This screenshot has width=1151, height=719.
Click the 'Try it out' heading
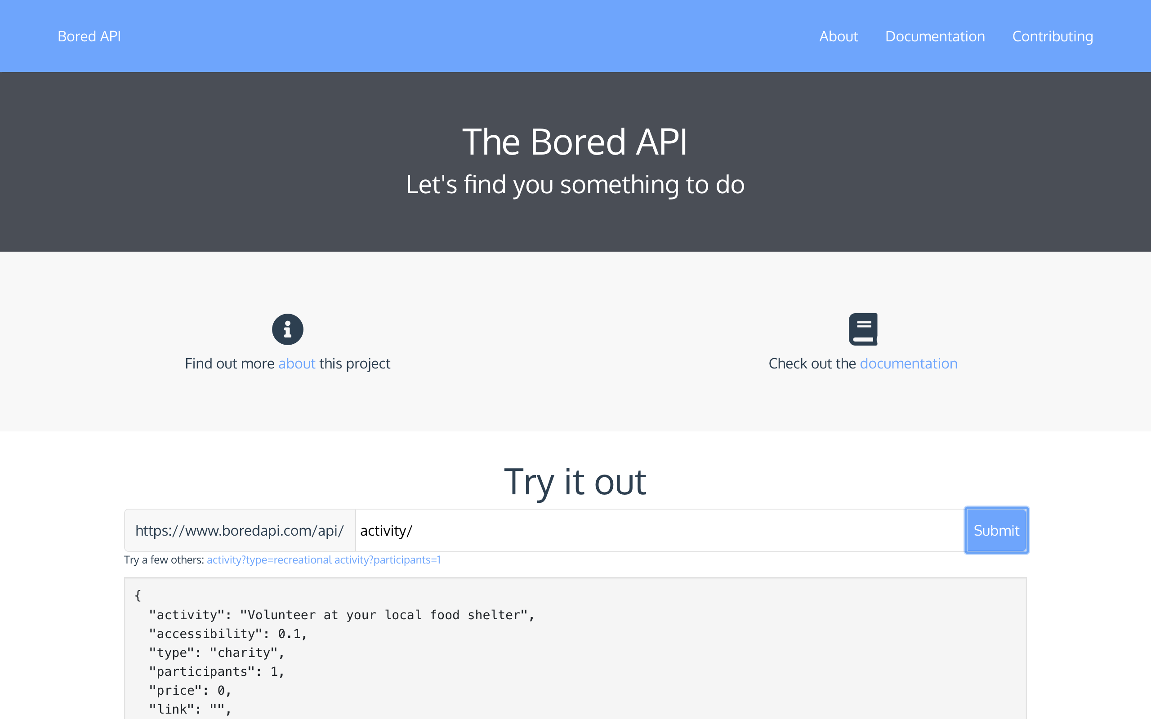[x=575, y=482]
